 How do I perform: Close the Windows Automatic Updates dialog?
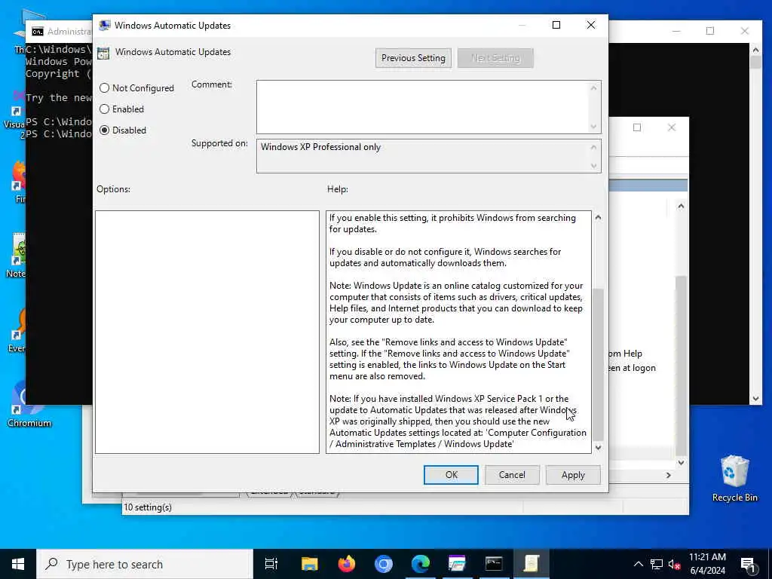(591, 25)
